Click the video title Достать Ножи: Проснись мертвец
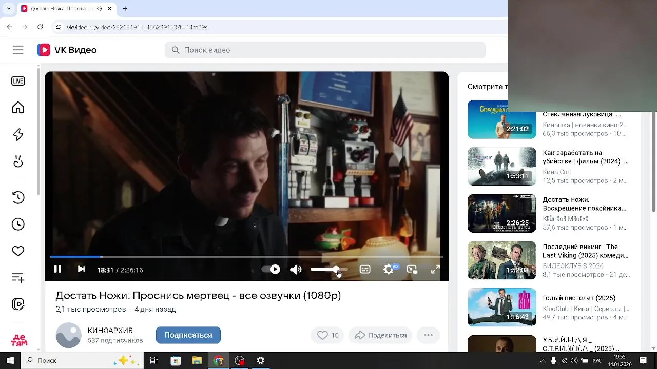 coord(198,295)
